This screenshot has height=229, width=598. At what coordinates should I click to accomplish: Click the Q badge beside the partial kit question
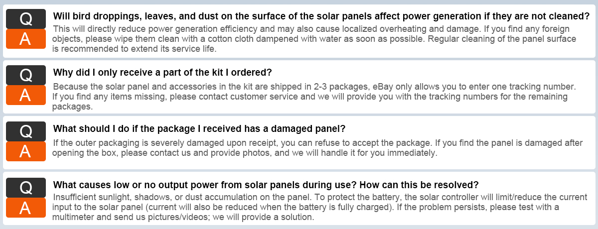point(26,75)
